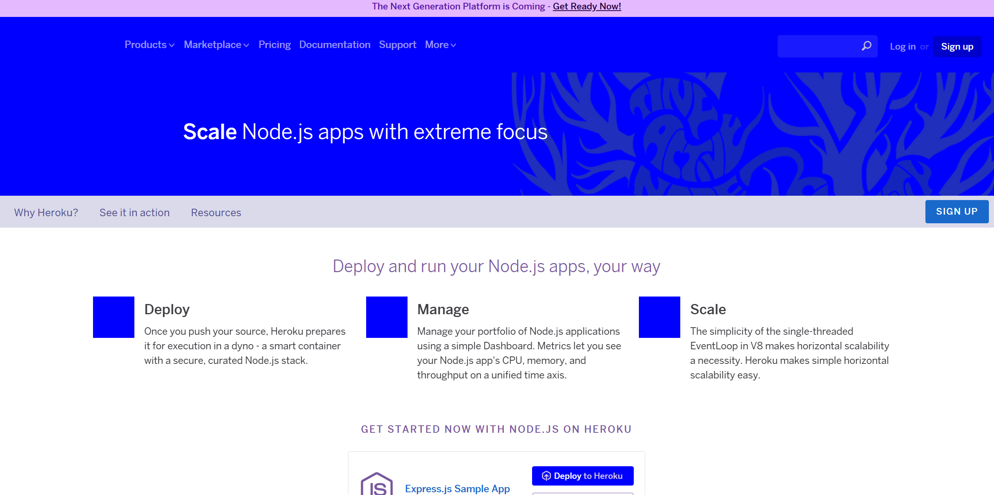The height and width of the screenshot is (495, 994).
Task: Click the Deploy to Heroku button
Action: (583, 476)
